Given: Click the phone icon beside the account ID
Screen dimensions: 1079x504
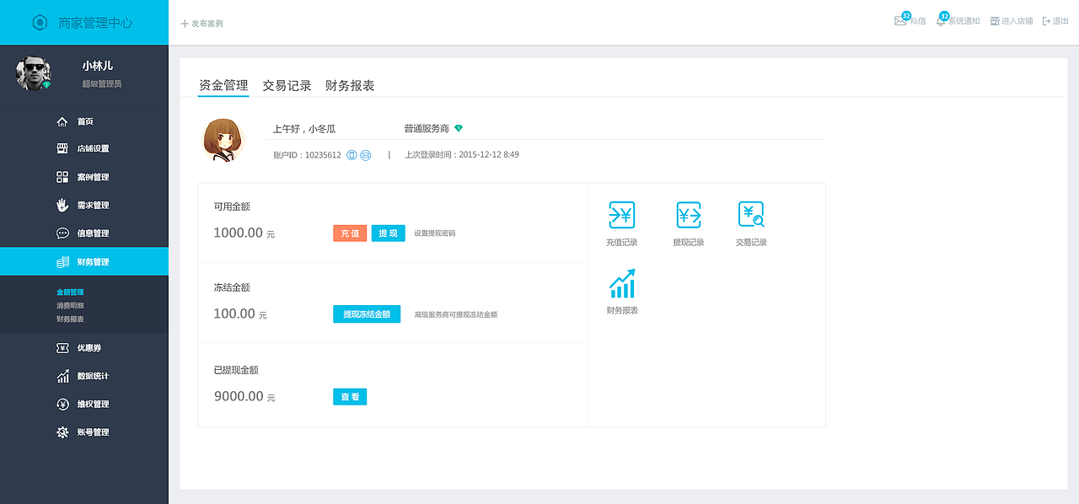Looking at the screenshot, I should click(x=352, y=155).
